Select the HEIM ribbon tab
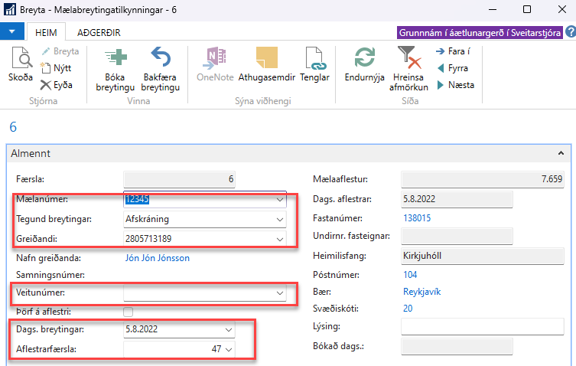This screenshot has width=576, height=366. click(x=45, y=32)
